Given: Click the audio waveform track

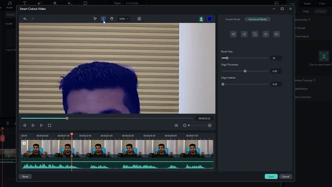Looking at the screenshot, I should tap(117, 165).
